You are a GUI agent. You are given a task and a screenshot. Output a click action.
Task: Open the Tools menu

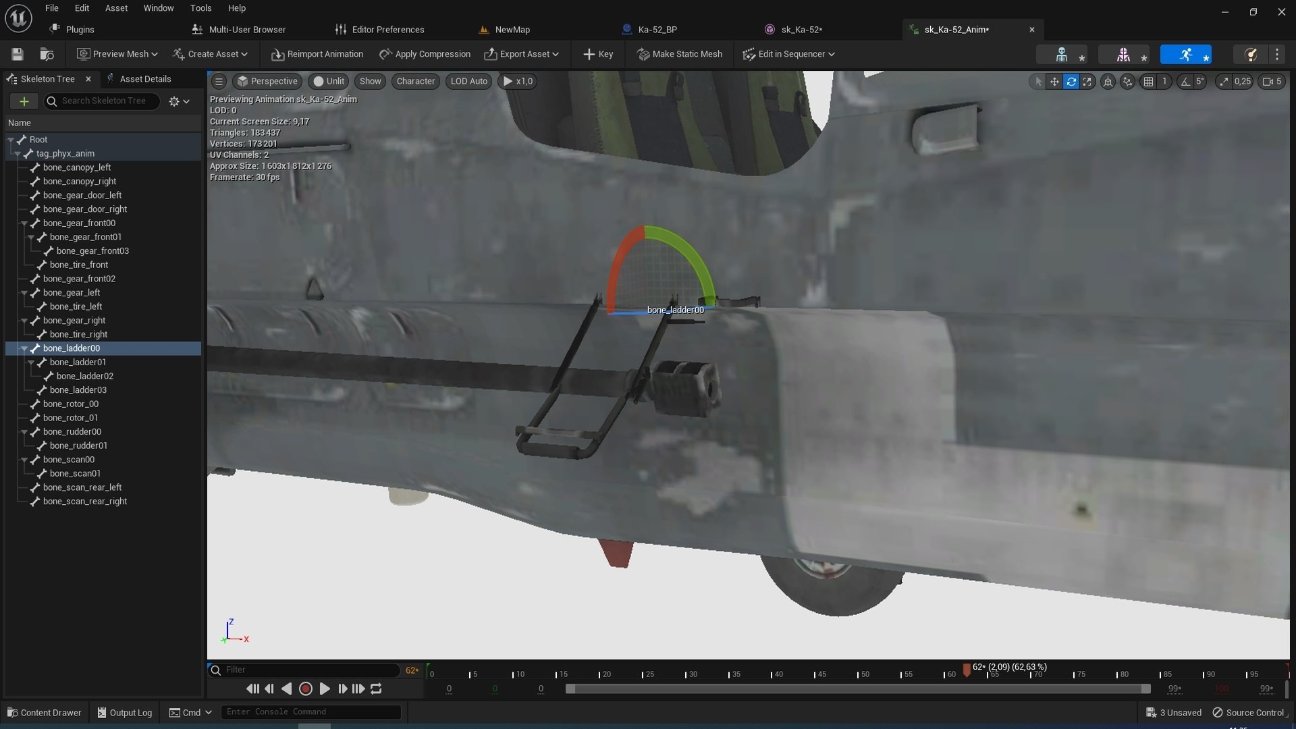[x=200, y=8]
